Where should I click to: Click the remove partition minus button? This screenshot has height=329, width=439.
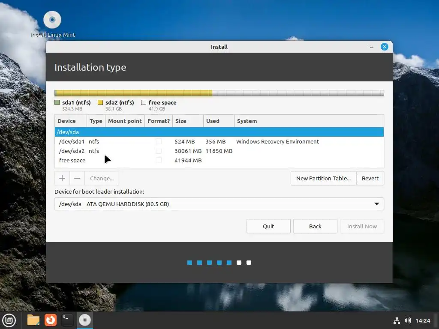[77, 178]
